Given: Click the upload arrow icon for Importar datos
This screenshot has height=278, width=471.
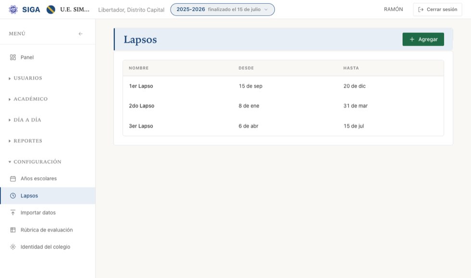Looking at the screenshot, I should pyautogui.click(x=13, y=213).
